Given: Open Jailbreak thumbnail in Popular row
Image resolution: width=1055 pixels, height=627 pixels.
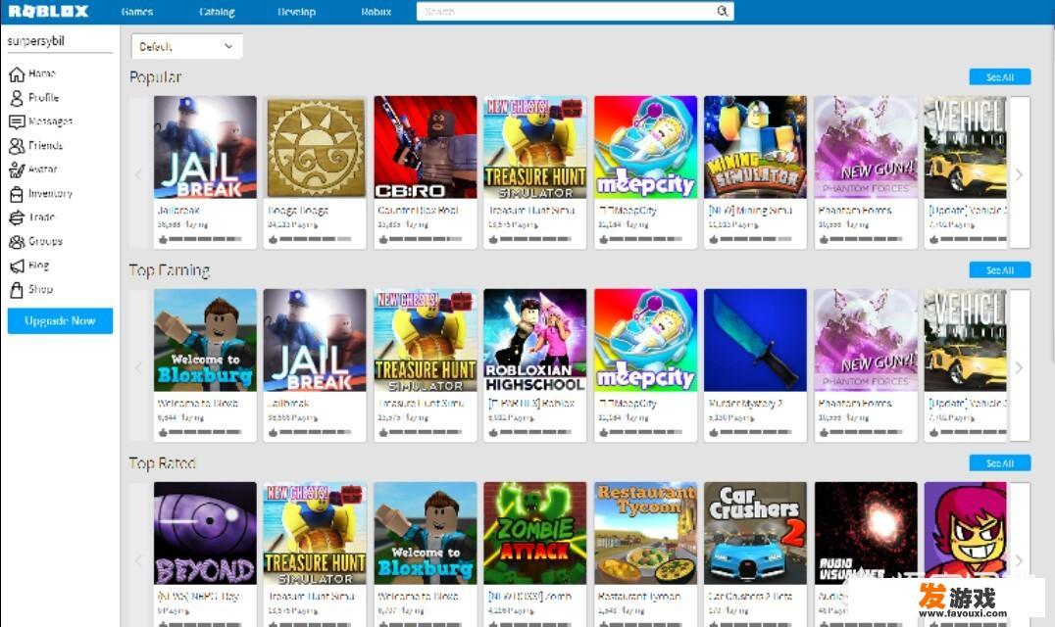Looking at the screenshot, I should [x=205, y=147].
